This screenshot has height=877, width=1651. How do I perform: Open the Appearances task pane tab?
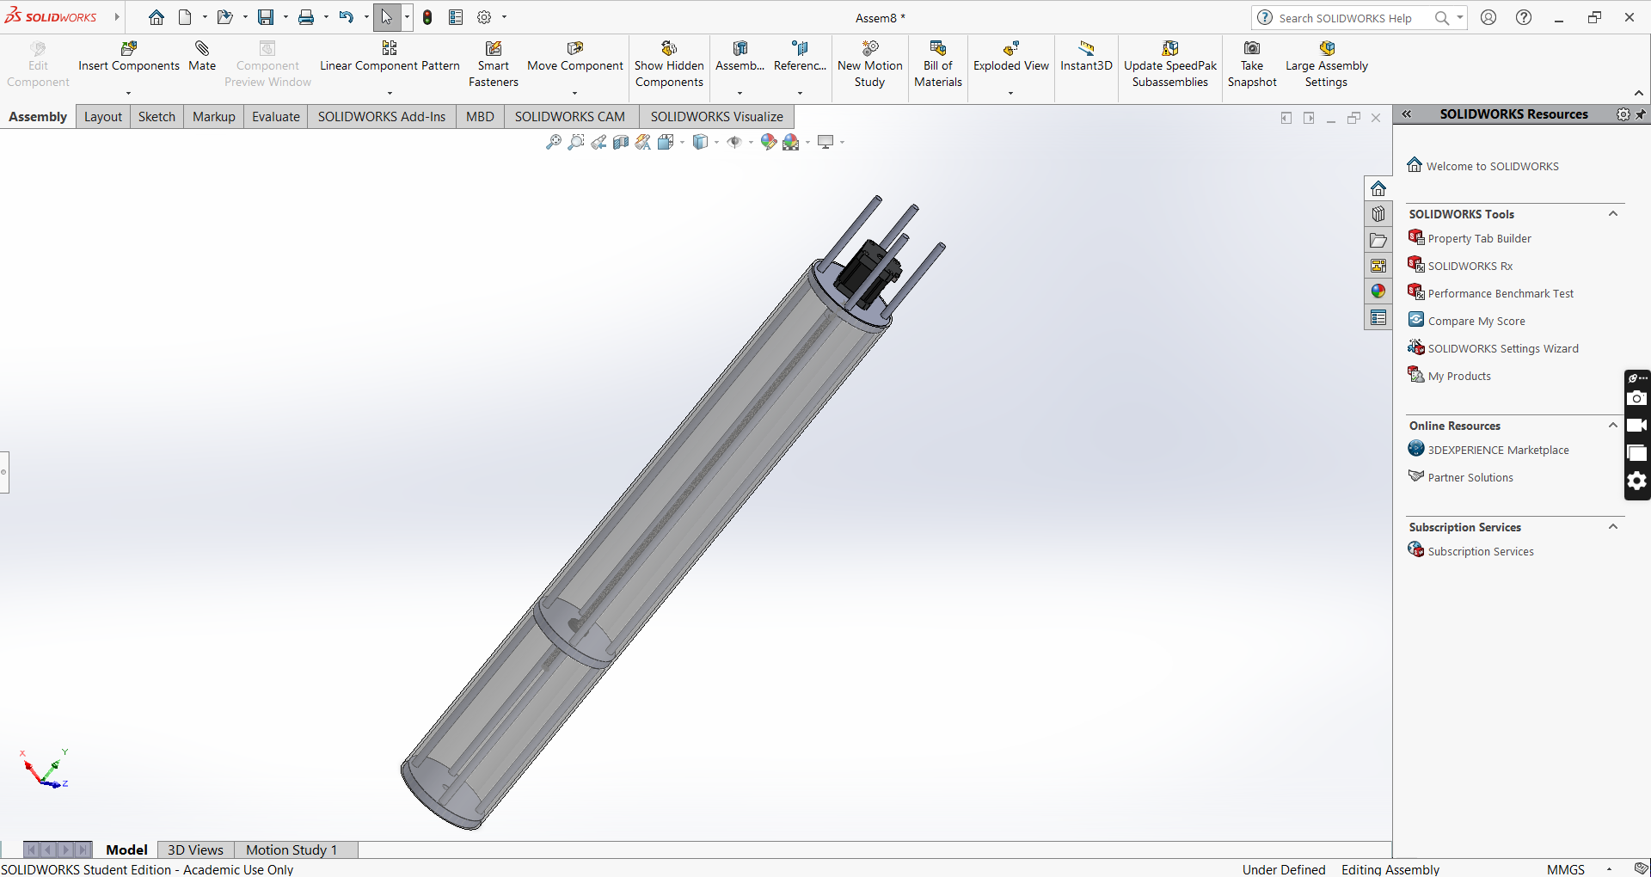point(1378,291)
